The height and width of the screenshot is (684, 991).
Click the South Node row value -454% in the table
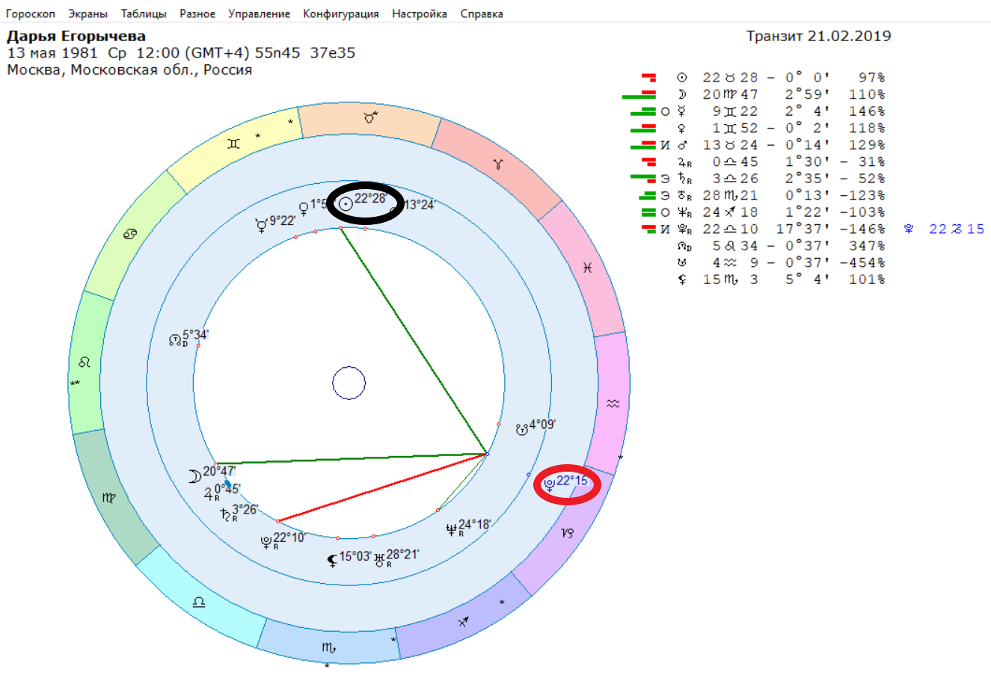[863, 262]
